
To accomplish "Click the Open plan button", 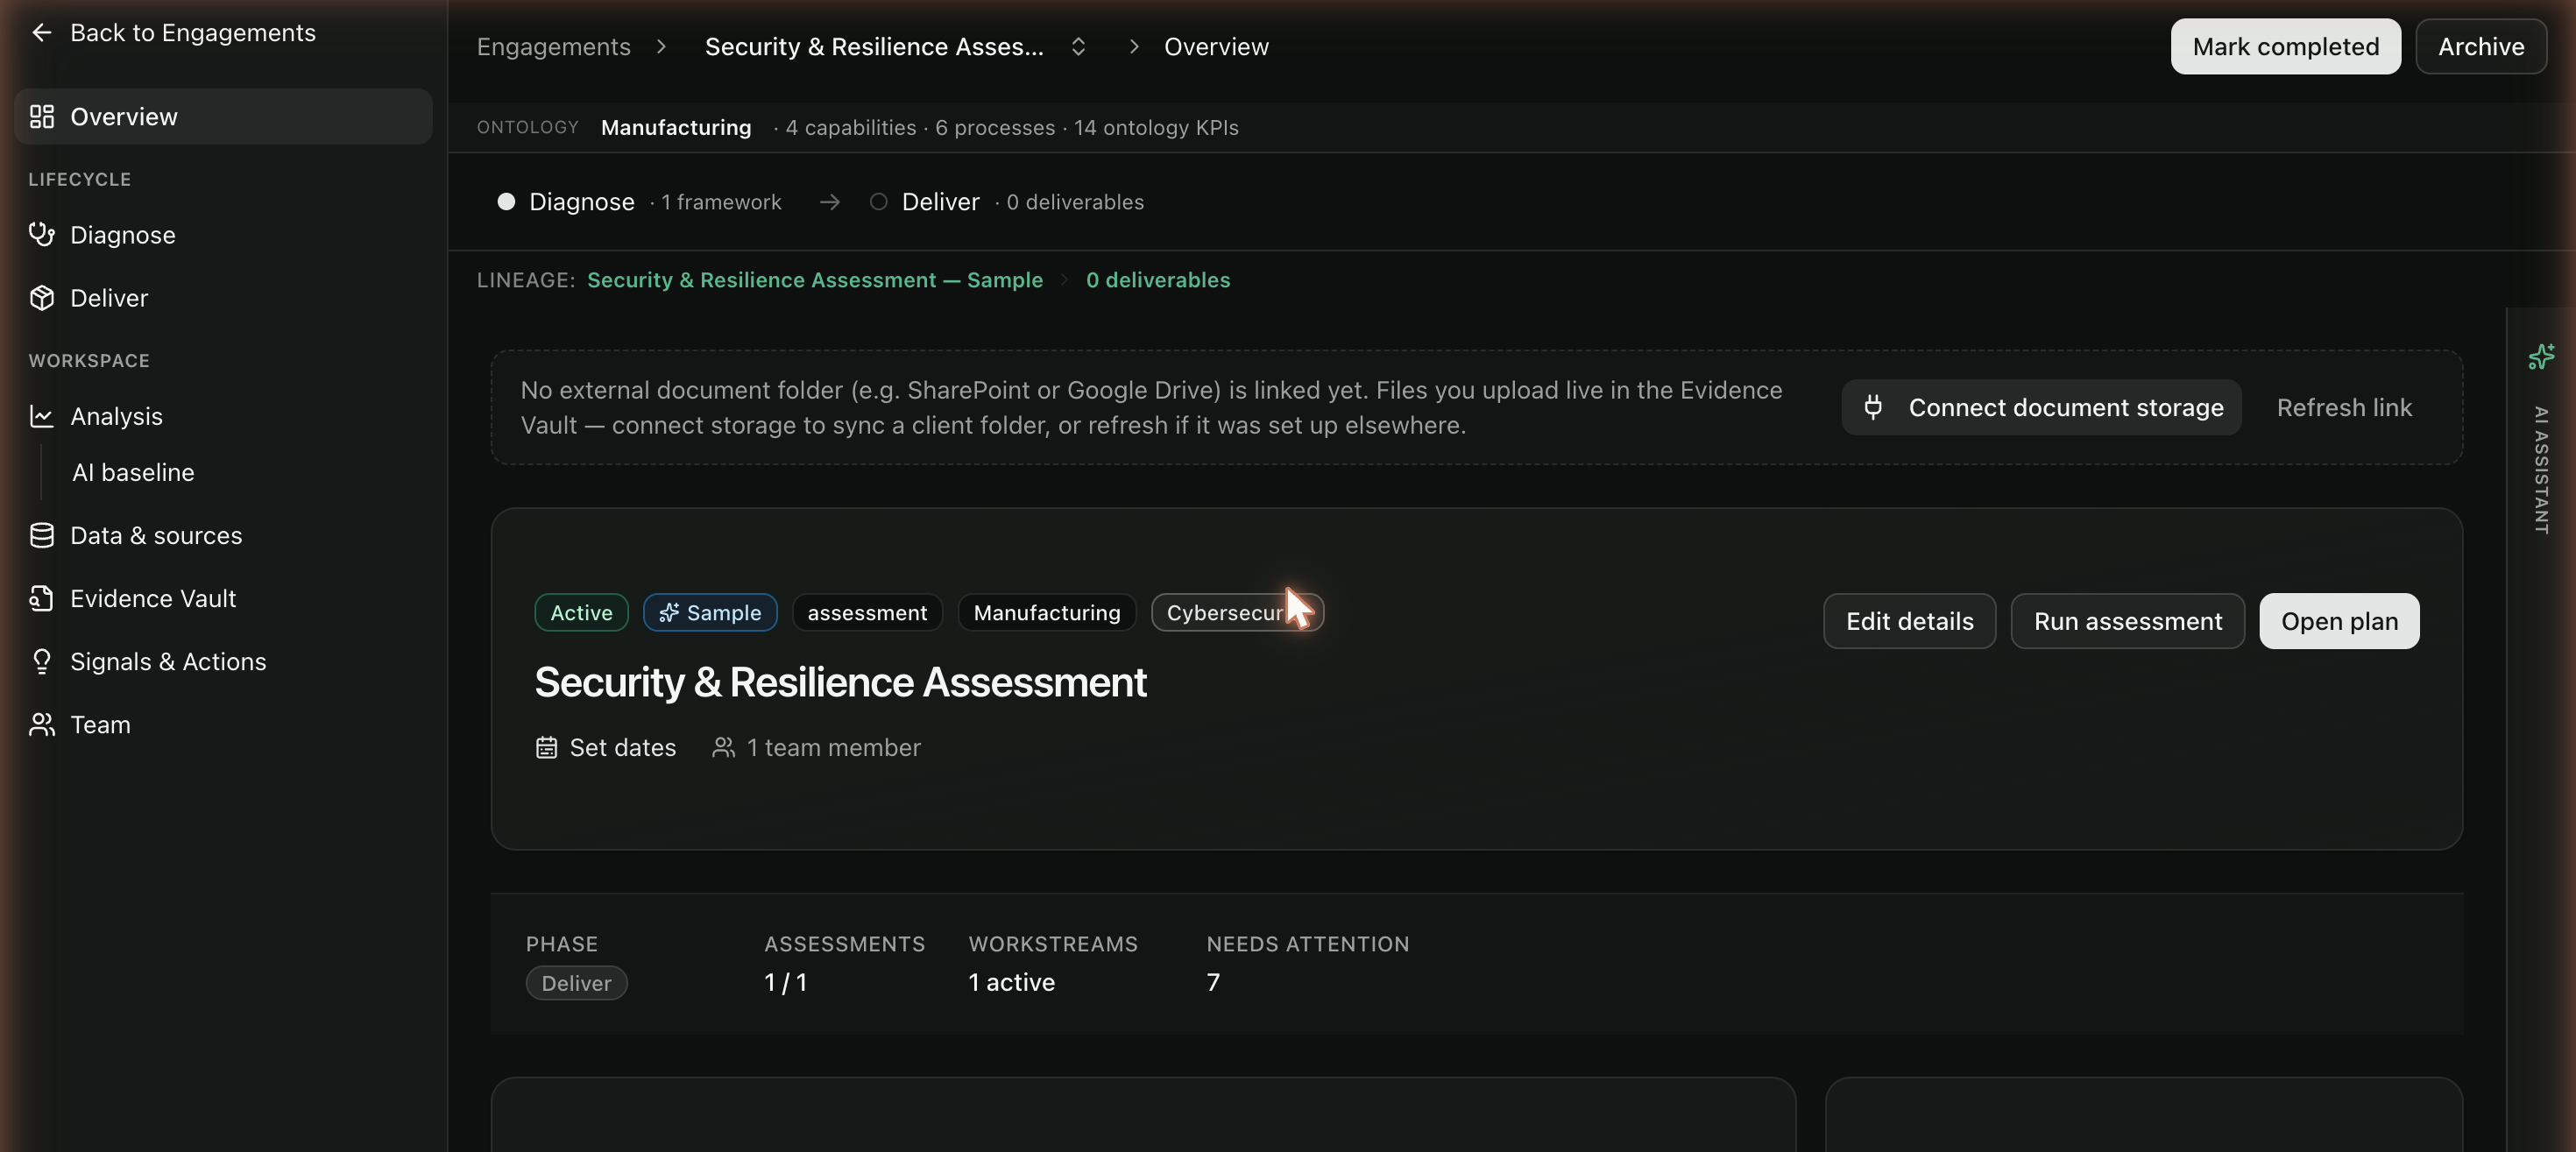I will [x=2339, y=621].
